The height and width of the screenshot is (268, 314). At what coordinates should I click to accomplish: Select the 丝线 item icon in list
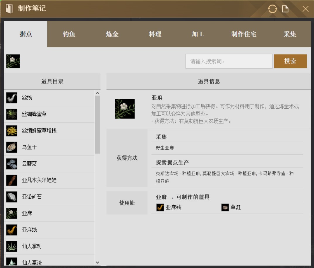coord(12,98)
